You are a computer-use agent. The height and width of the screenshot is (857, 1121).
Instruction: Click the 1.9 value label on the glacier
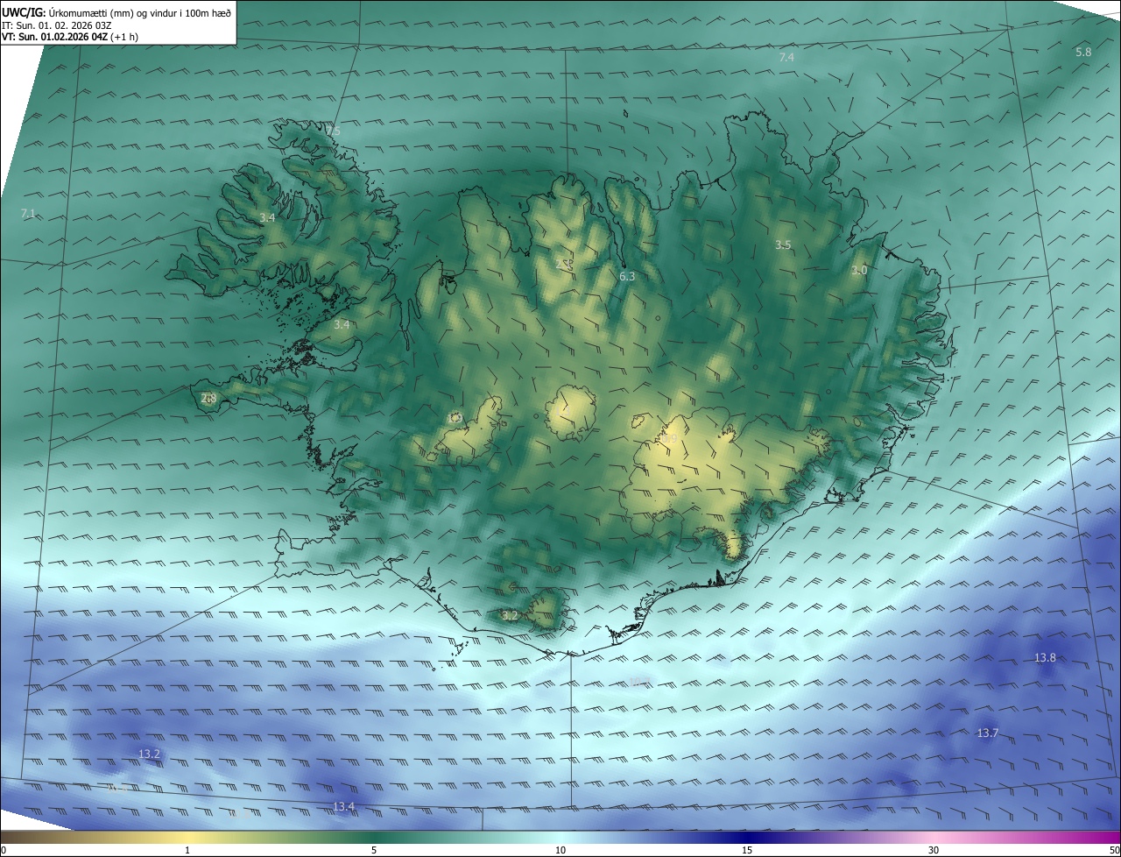(x=454, y=418)
